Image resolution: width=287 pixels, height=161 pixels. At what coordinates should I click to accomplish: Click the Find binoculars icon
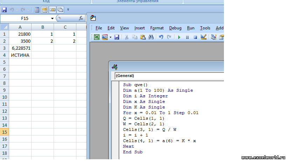click(x=151, y=37)
